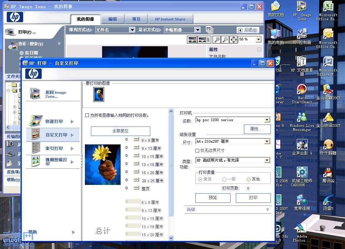Viewport: 345px width, 249px height.
Task: Click scroll down arrow in print sizes list
Action: coord(171,238)
